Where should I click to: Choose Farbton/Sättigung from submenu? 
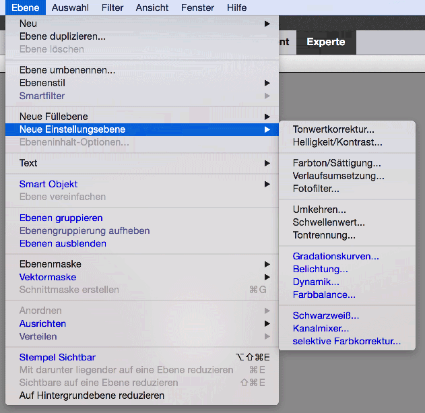[x=337, y=163]
